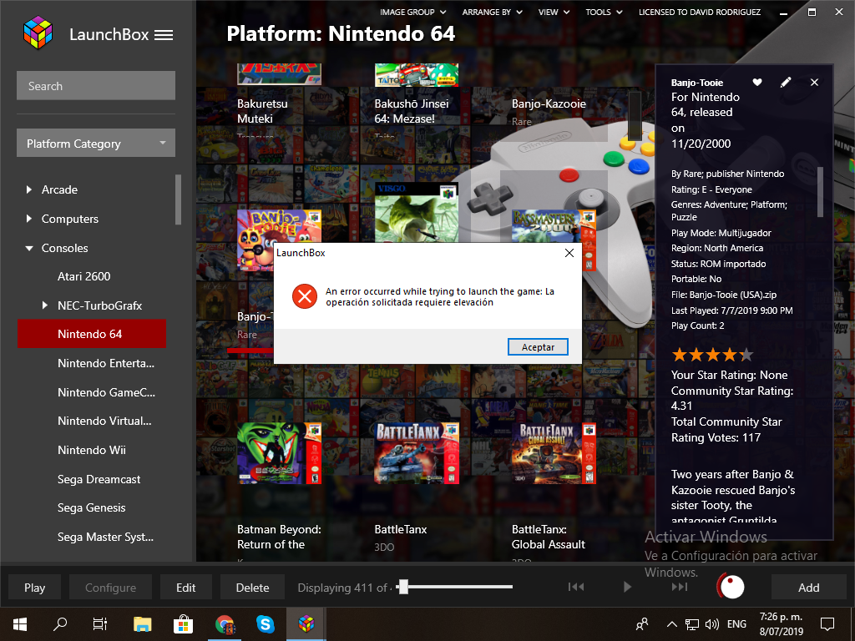This screenshot has height=641, width=855.
Task: Open Windows notification center
Action: click(827, 624)
